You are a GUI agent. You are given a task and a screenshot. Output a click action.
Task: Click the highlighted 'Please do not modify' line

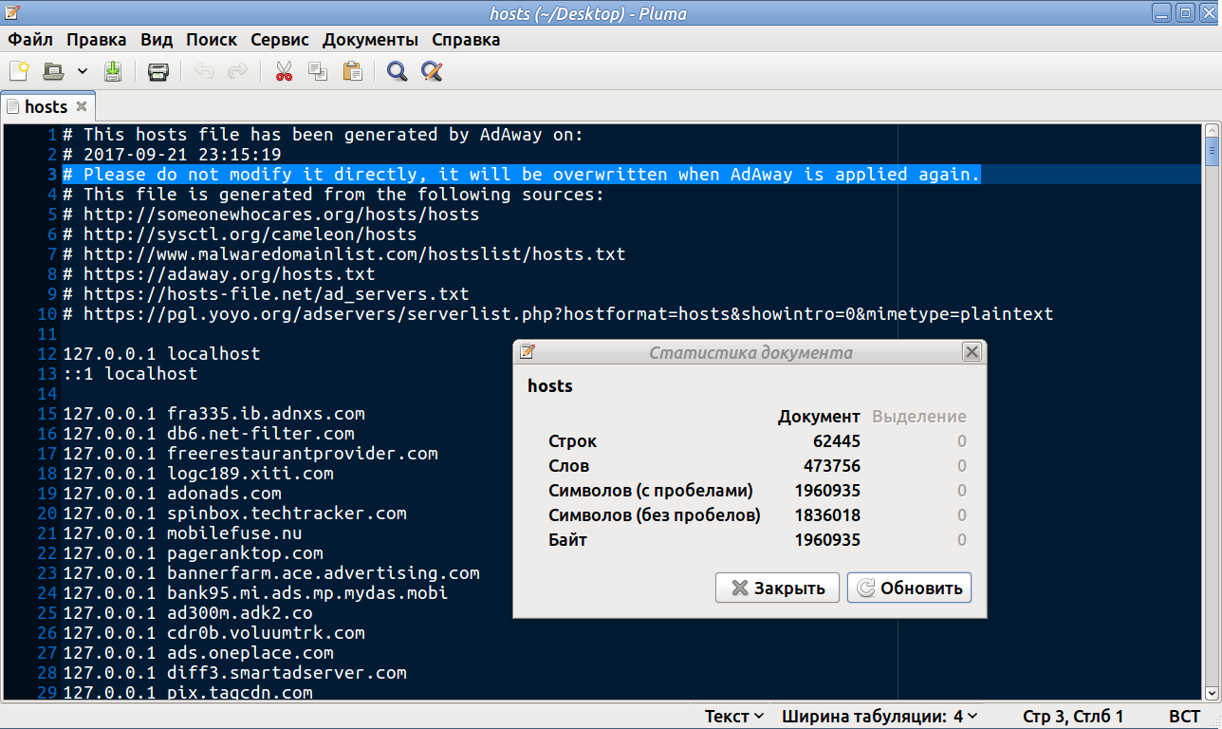[x=521, y=175]
